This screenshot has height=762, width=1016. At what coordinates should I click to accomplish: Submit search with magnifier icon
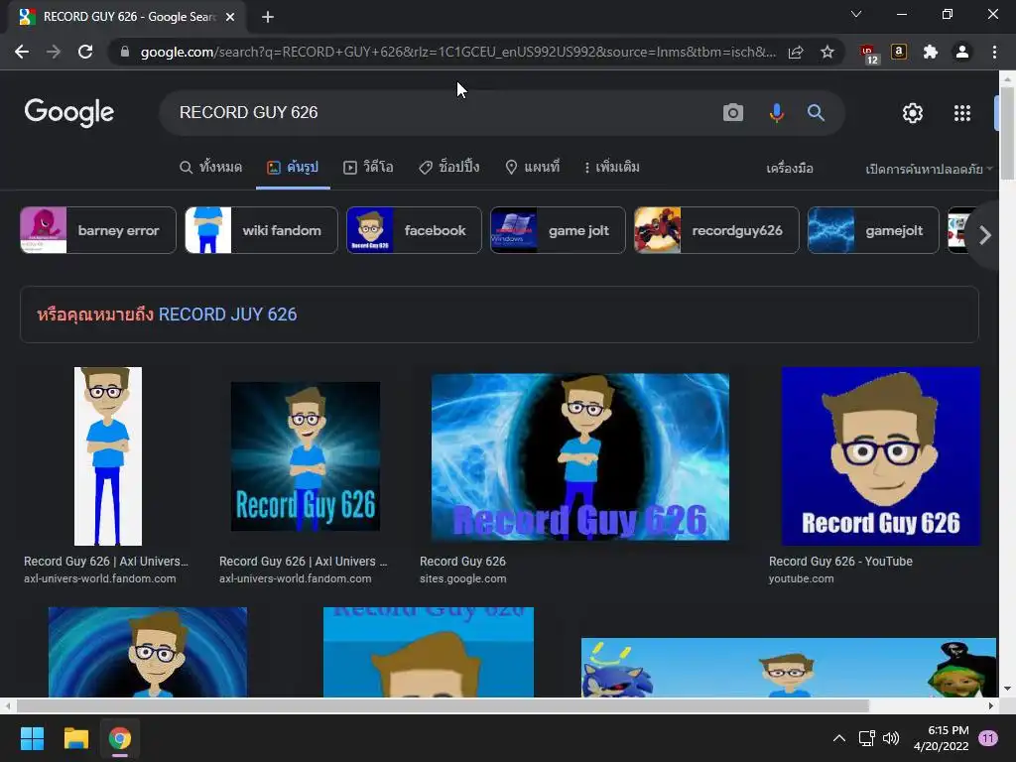click(x=816, y=113)
